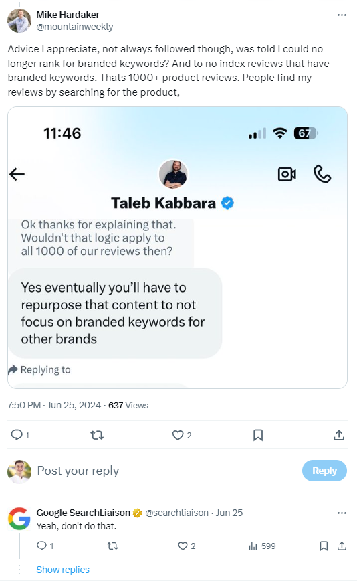Expand the thread with Show replies
The image size is (357, 583).
[x=63, y=570]
